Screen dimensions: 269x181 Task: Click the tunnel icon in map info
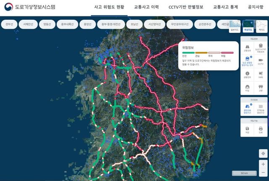coord(247,87)
